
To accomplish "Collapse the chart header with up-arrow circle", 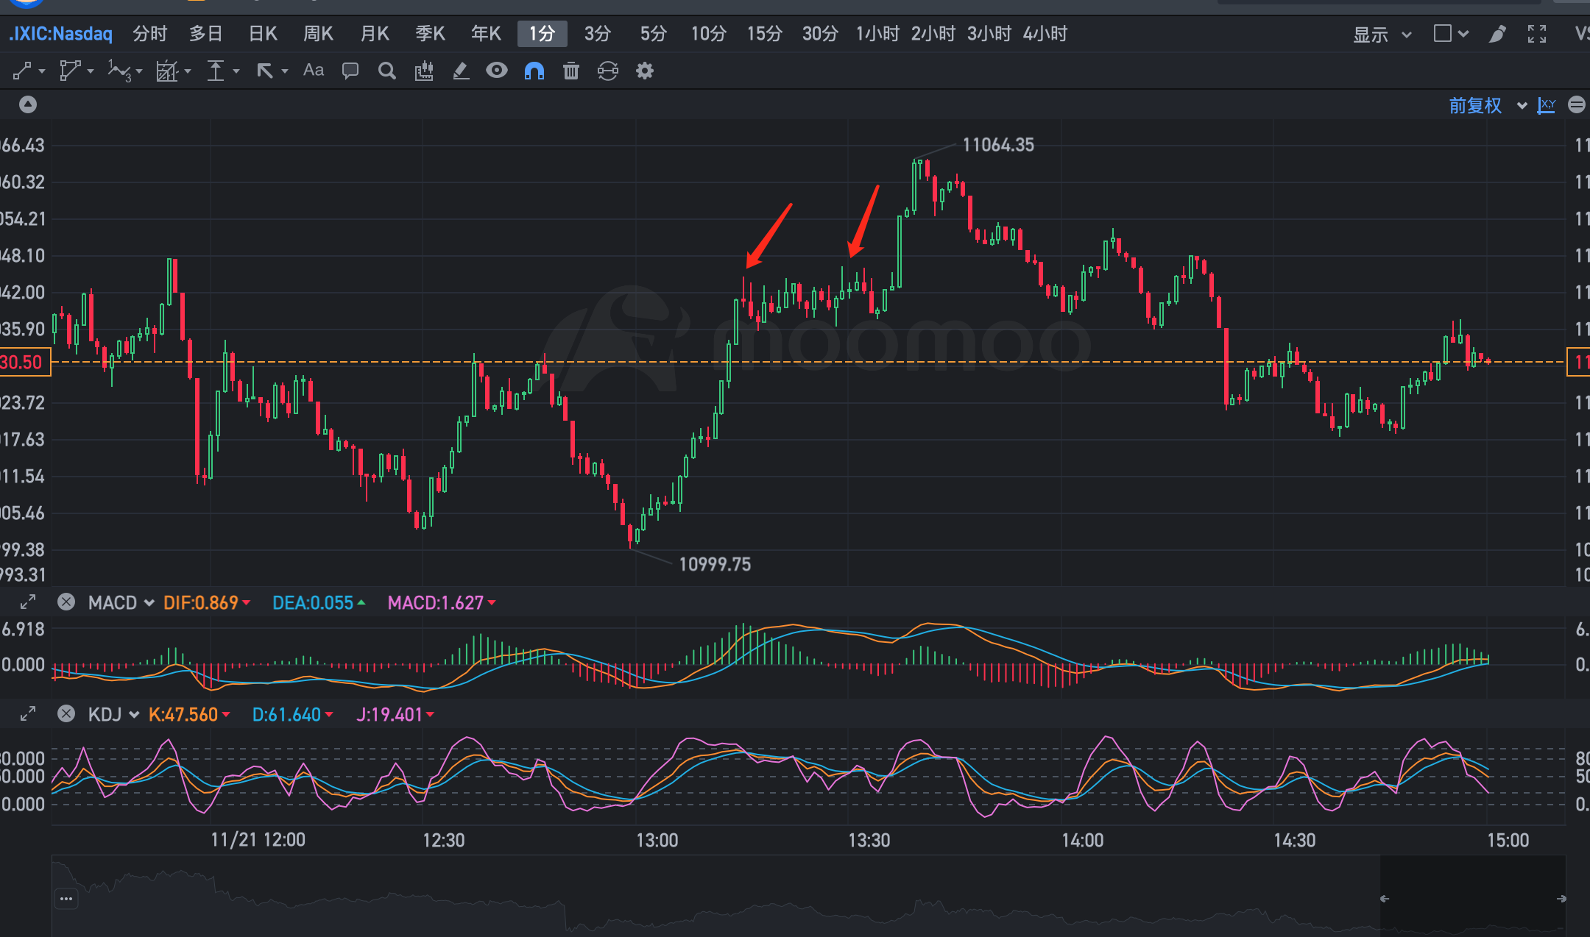I will [28, 104].
